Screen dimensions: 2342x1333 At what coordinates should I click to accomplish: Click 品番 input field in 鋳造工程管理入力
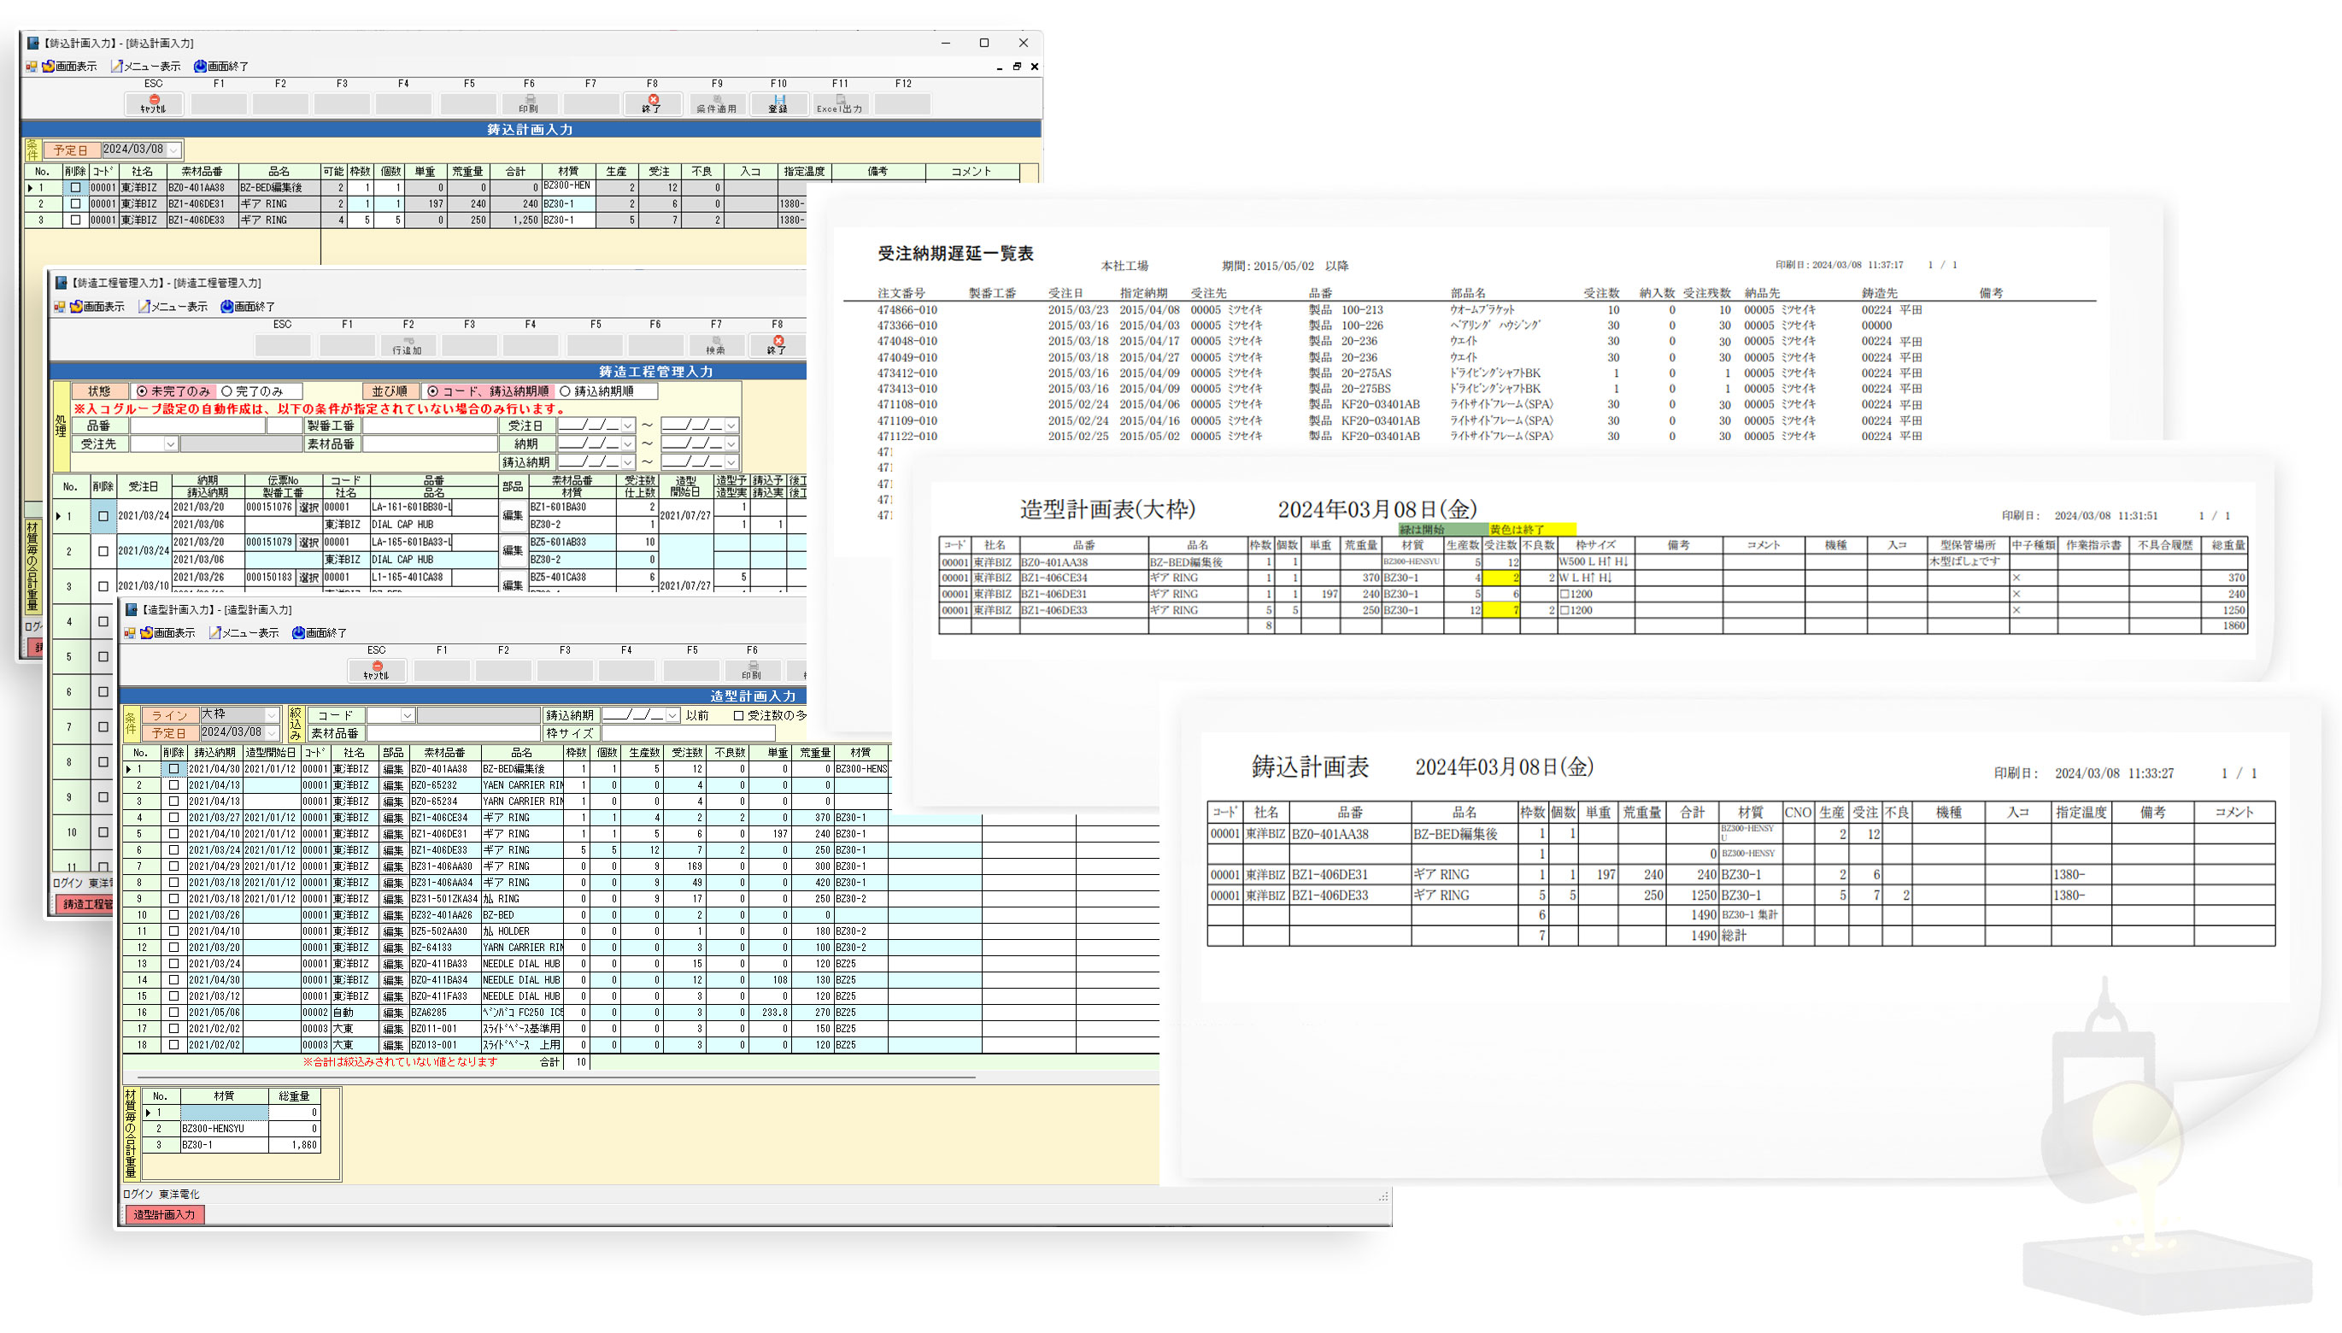tap(197, 426)
